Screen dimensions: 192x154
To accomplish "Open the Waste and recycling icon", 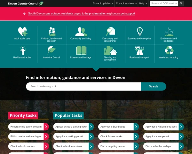I will (x=169, y=50).
